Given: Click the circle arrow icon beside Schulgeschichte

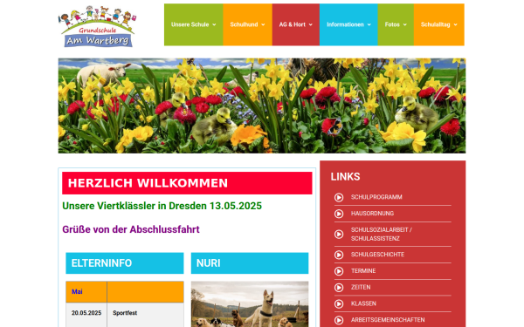Looking at the screenshot, I should click(339, 255).
